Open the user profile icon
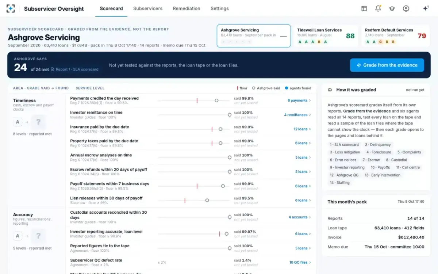This screenshot has width=438, height=274. (406, 8)
